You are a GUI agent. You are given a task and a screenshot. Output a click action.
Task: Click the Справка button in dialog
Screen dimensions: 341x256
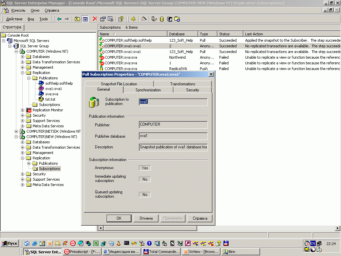(200, 218)
